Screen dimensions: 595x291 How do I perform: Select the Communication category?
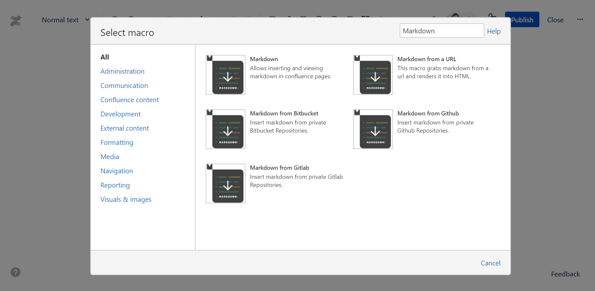[124, 86]
